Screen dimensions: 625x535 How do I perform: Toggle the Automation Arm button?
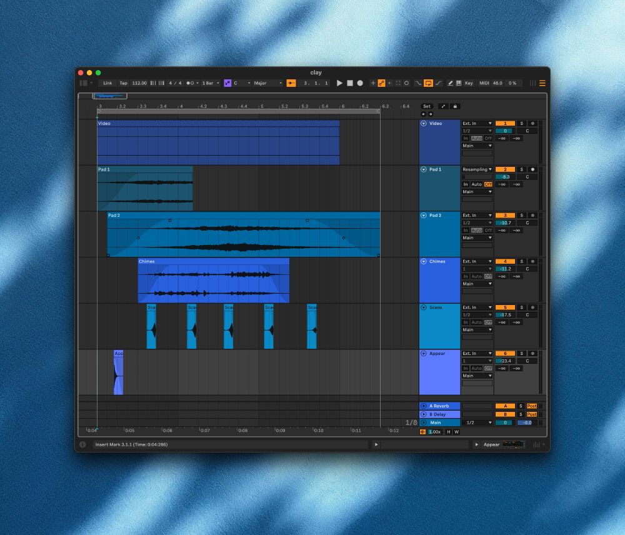point(381,83)
